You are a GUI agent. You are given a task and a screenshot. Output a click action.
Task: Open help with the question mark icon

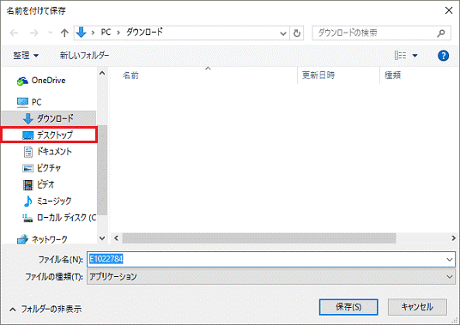[x=443, y=56]
